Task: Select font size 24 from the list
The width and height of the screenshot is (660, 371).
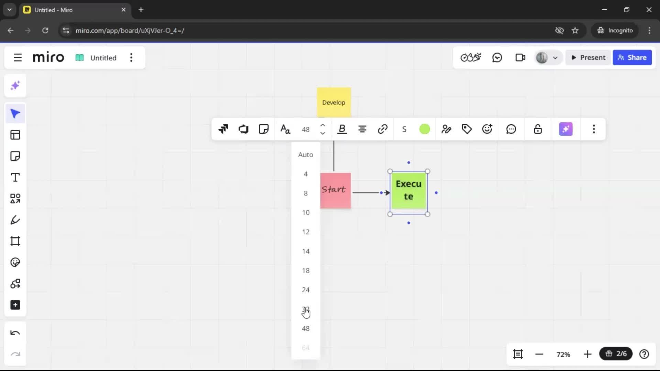Action: pyautogui.click(x=306, y=290)
